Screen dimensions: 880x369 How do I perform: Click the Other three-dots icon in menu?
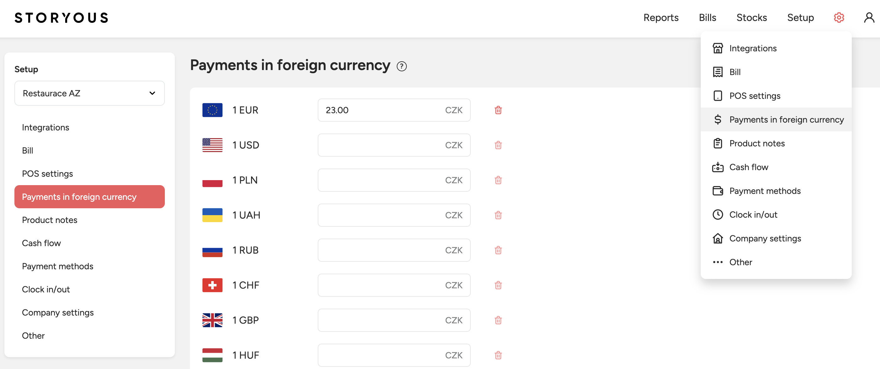[x=717, y=262]
